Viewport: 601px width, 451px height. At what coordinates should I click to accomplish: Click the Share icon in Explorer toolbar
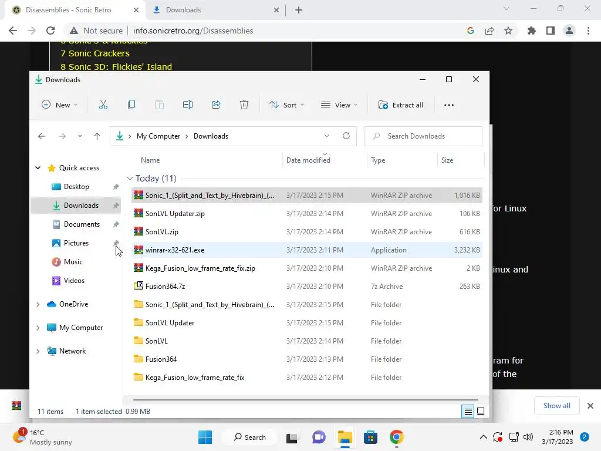[216, 105]
